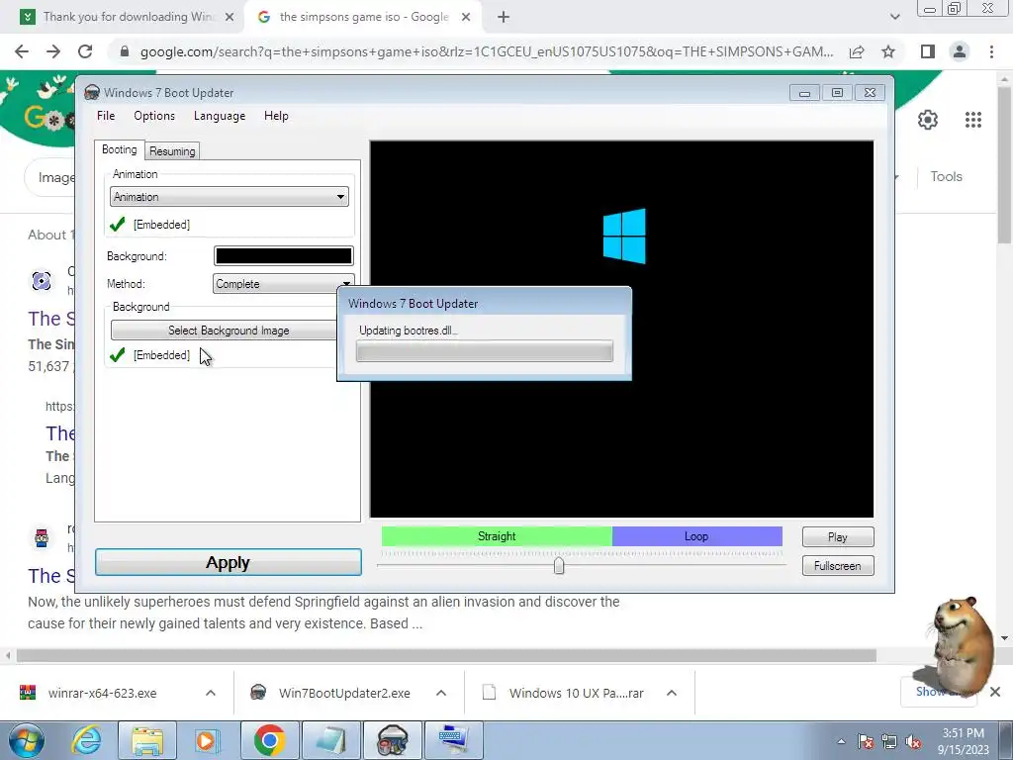This screenshot has height=760, width=1013.
Task: Open Chrome three-dot menu
Action: tap(991, 51)
